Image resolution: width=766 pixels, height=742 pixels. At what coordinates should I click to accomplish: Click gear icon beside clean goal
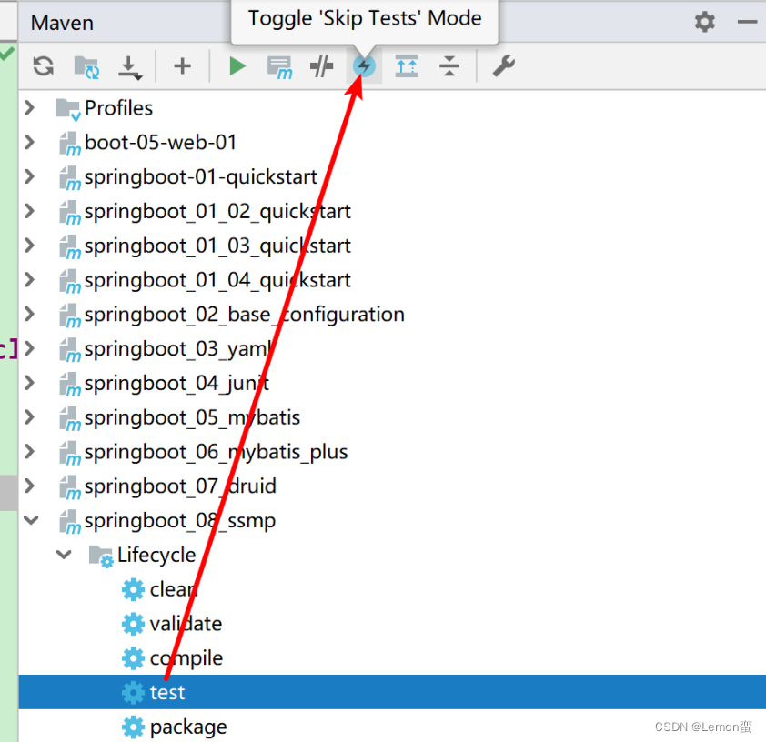(133, 589)
